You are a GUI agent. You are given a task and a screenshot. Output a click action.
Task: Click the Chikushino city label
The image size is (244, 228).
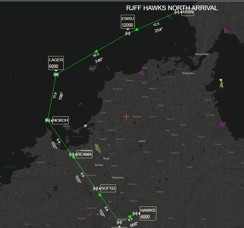tap(118, 177)
